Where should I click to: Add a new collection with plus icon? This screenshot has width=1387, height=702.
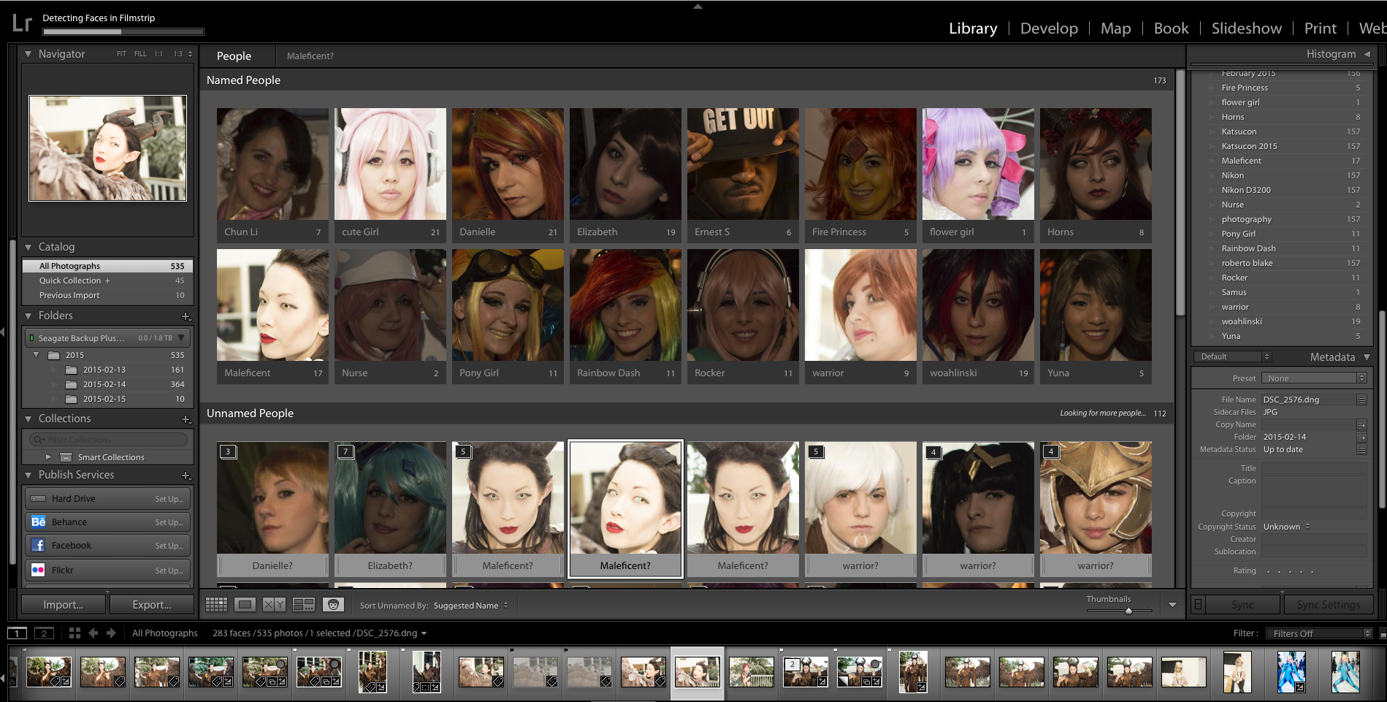186,419
